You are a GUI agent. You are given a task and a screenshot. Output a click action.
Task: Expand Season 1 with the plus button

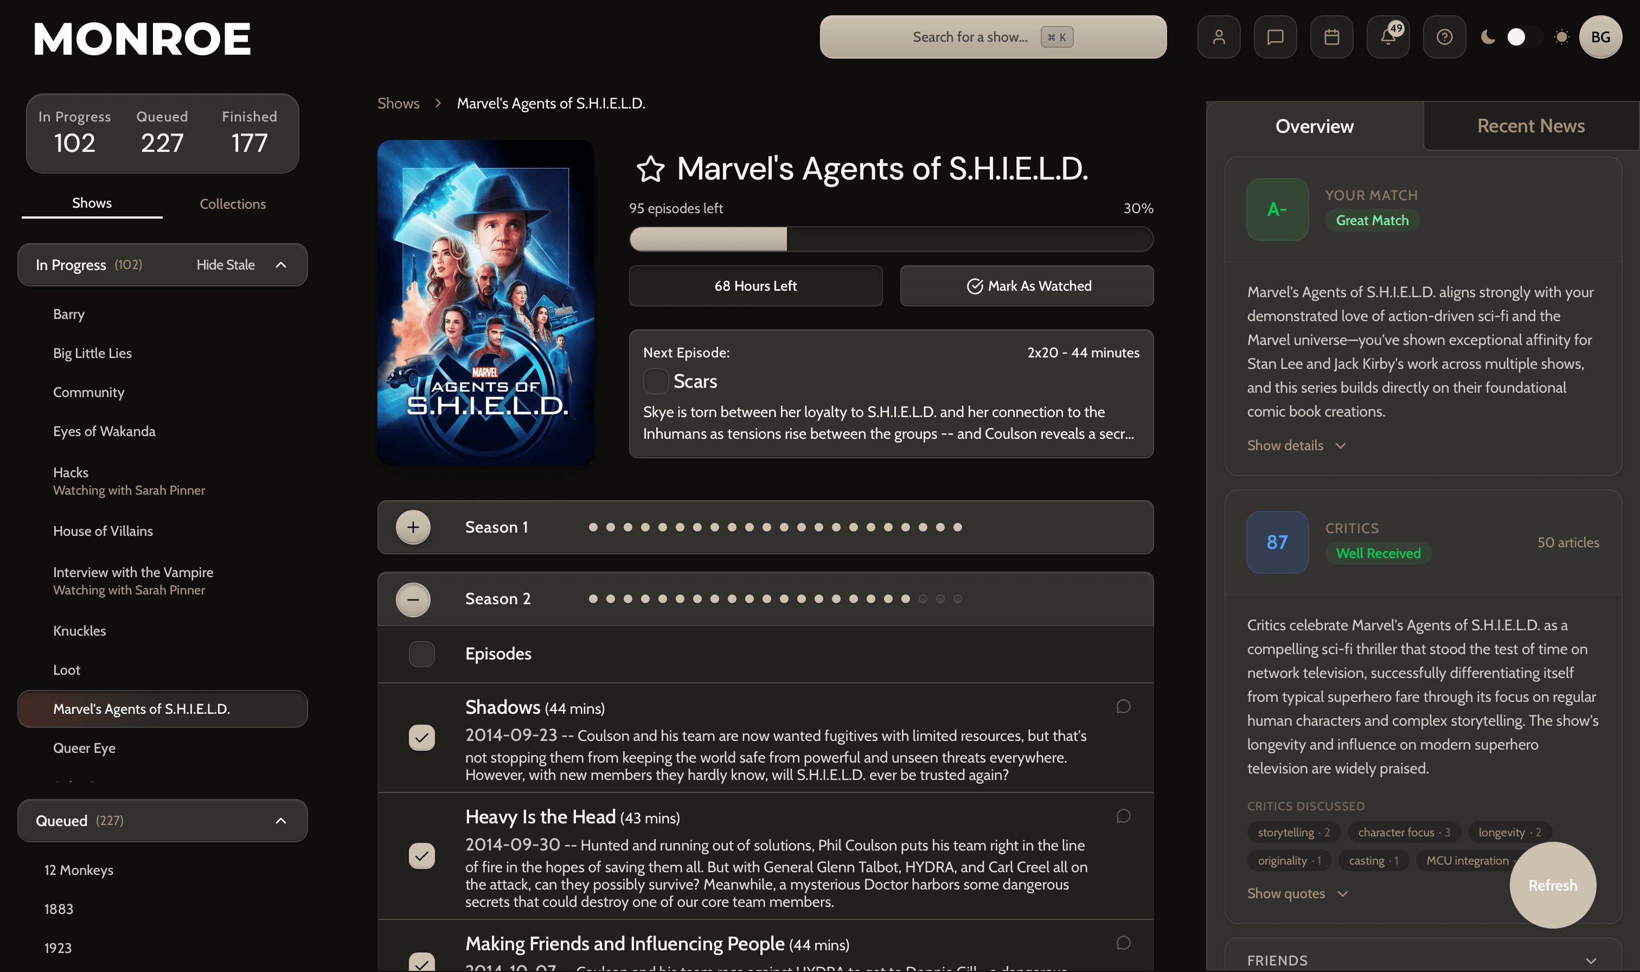[x=413, y=527]
